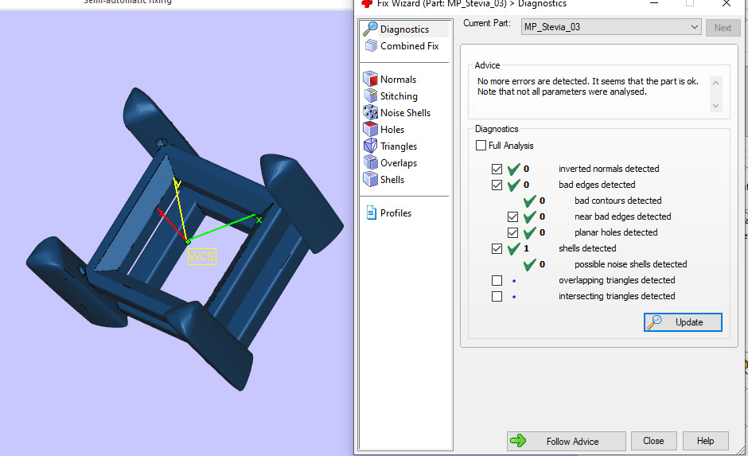The image size is (748, 456).
Task: Go to Overlaps label in sidebar
Action: point(399,162)
